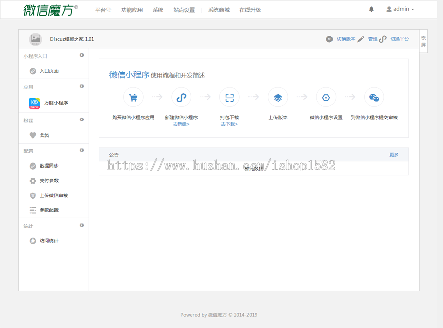Click the 公告 panel heading

[x=114, y=154]
